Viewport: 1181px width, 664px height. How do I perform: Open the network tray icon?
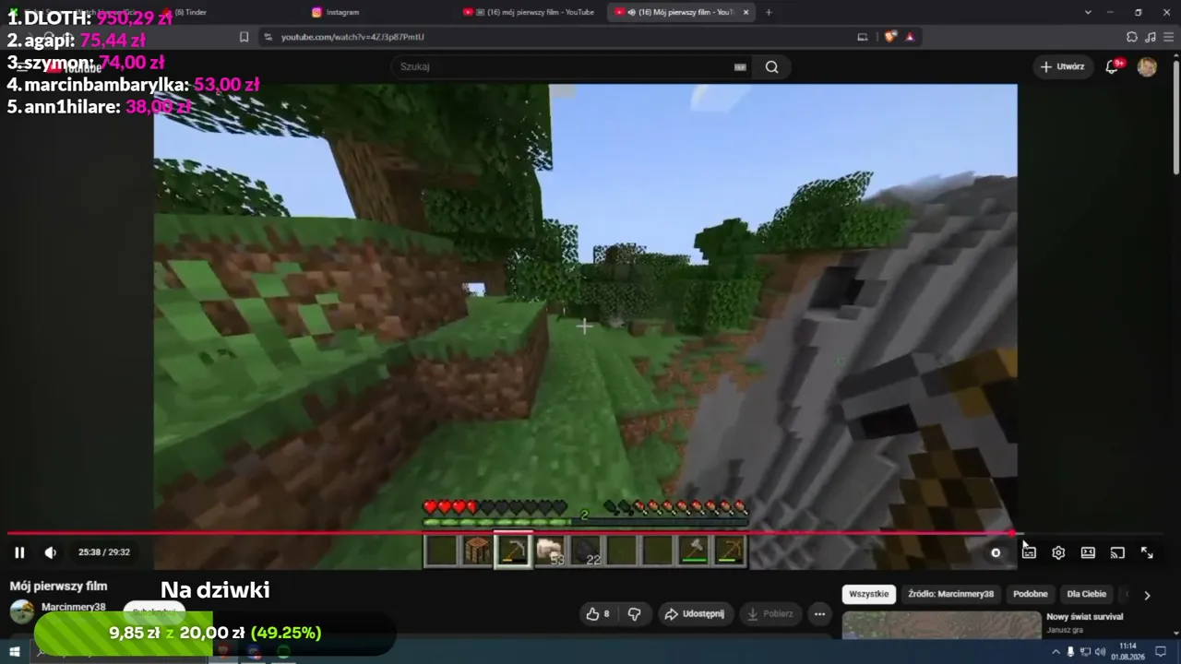click(x=1085, y=652)
